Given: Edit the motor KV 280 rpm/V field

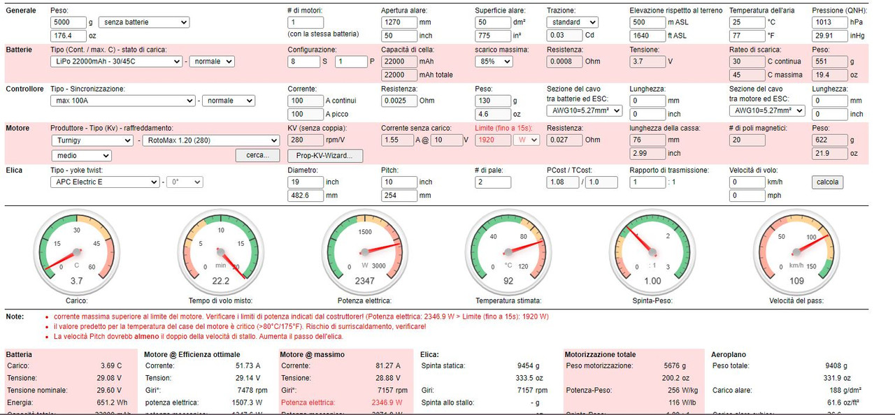Looking at the screenshot, I should (x=306, y=140).
